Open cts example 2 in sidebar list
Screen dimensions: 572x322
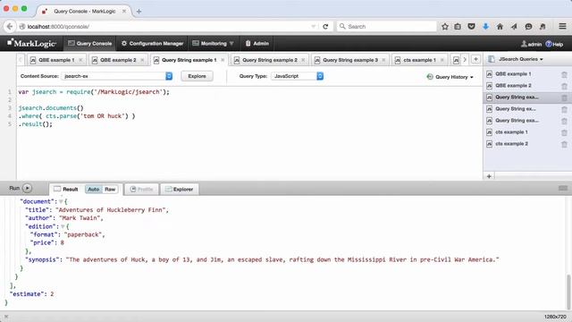(511, 144)
